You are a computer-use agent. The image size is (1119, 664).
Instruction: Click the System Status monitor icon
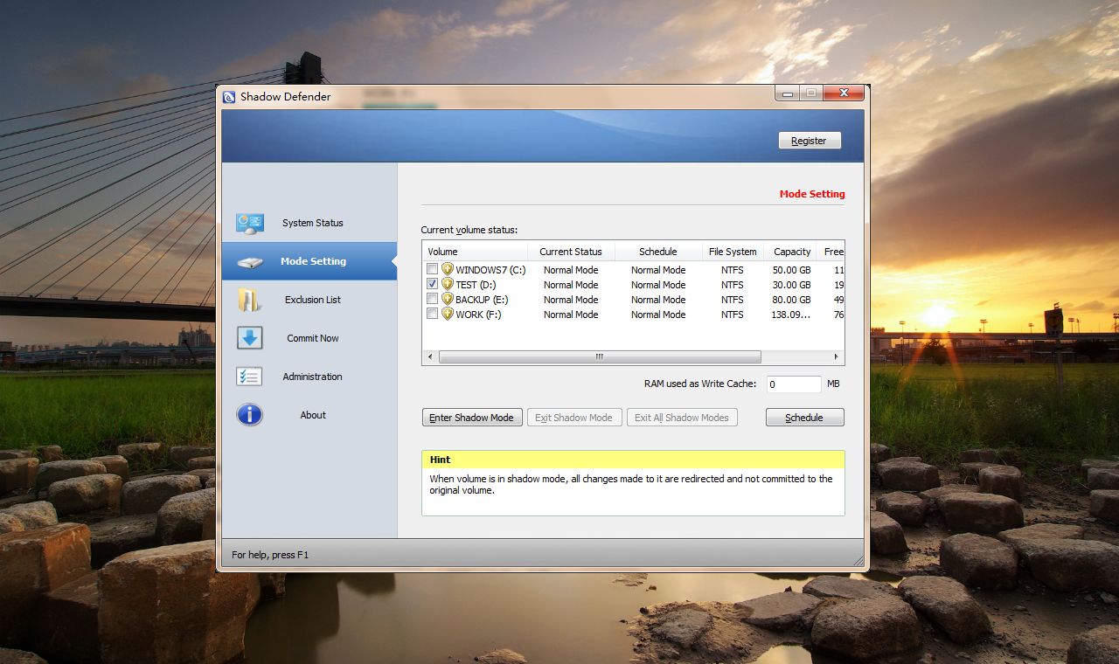250,223
